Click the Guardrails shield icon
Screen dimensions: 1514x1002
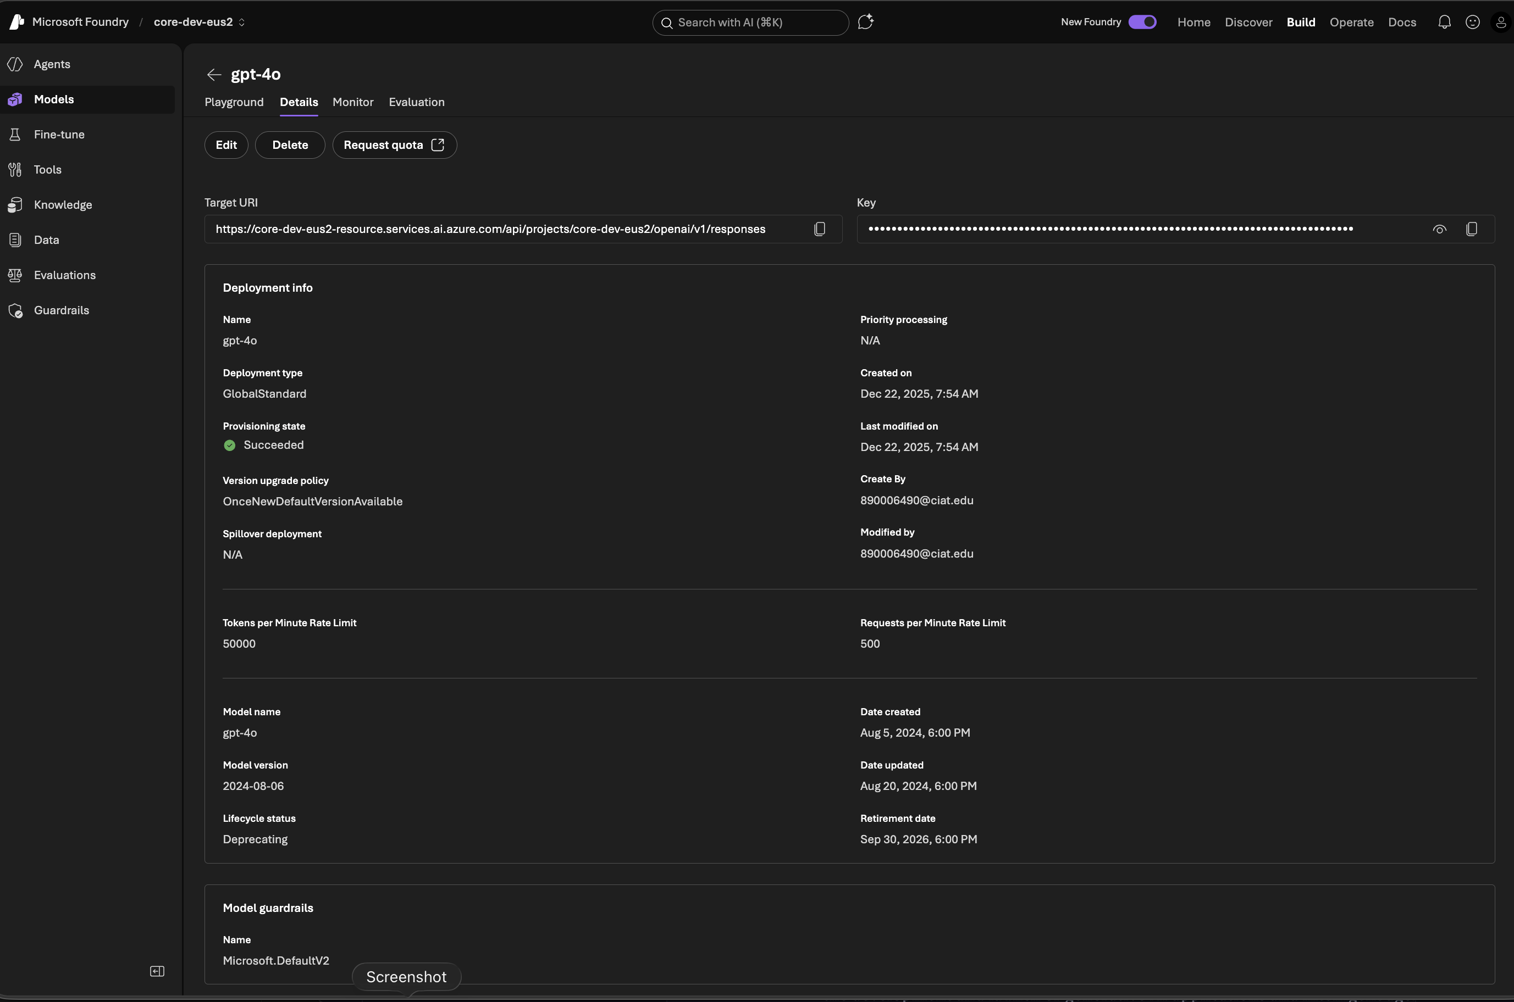click(15, 310)
